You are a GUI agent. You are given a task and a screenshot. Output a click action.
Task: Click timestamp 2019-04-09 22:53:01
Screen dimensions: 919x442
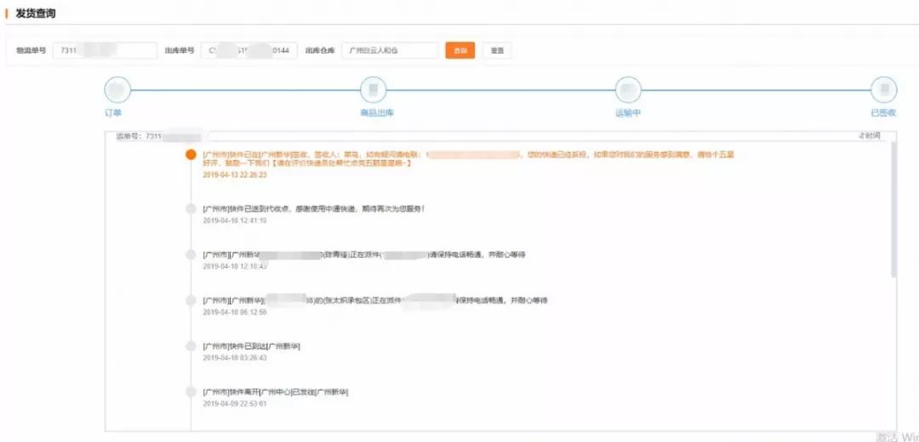click(235, 404)
